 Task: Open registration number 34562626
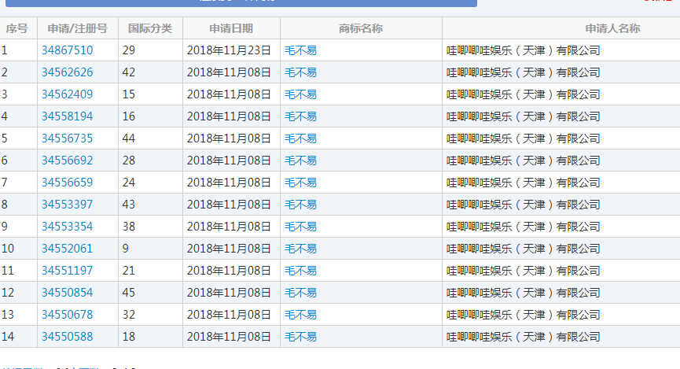click(x=68, y=72)
